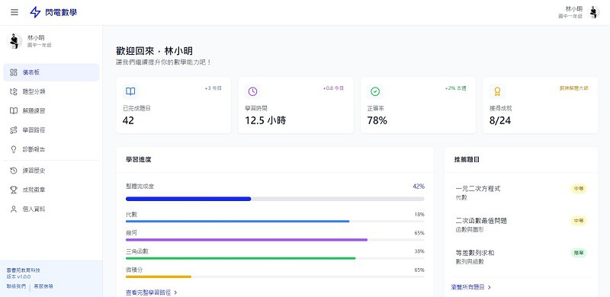The height and width of the screenshot is (297, 610).
Task: Open 解題練習 from the sidebar
Action: 51,110
